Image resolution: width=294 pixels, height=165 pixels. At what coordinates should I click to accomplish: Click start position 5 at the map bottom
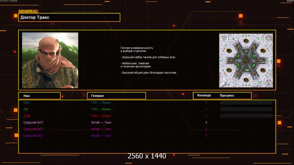[246, 80]
